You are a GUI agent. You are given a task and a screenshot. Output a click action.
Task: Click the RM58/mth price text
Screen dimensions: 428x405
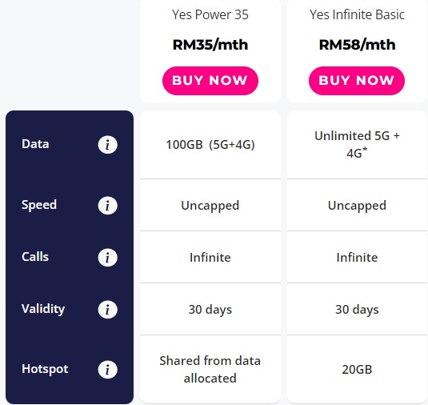click(x=357, y=45)
